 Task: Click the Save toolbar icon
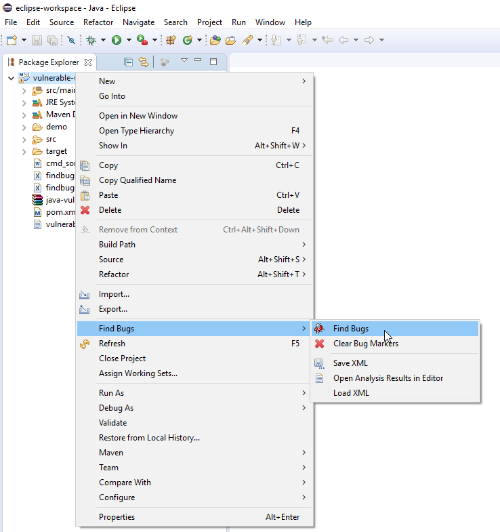click(37, 40)
